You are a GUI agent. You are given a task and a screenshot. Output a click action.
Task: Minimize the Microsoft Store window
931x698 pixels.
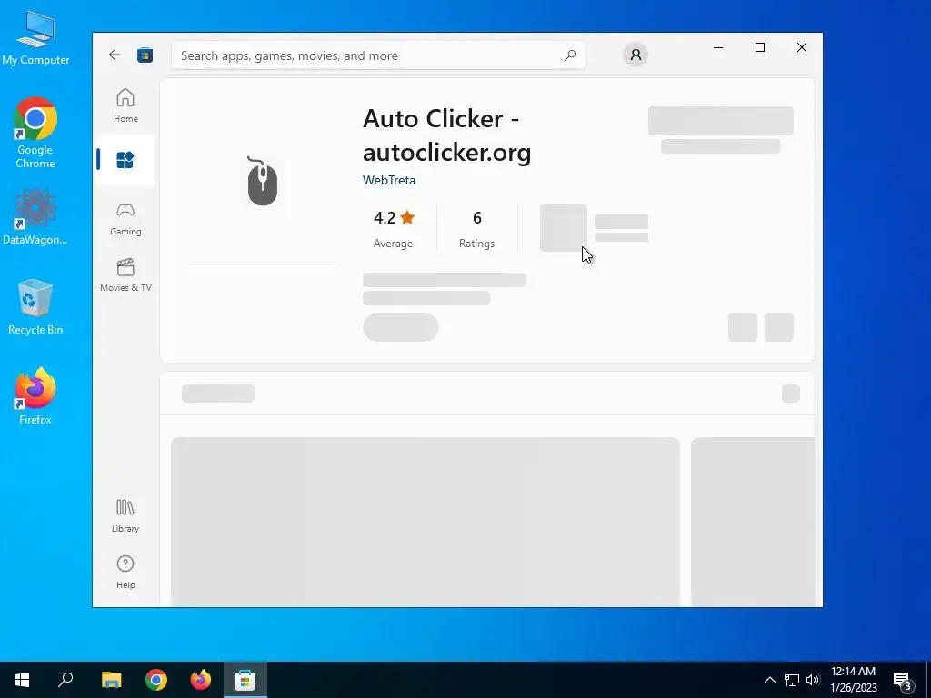click(718, 47)
